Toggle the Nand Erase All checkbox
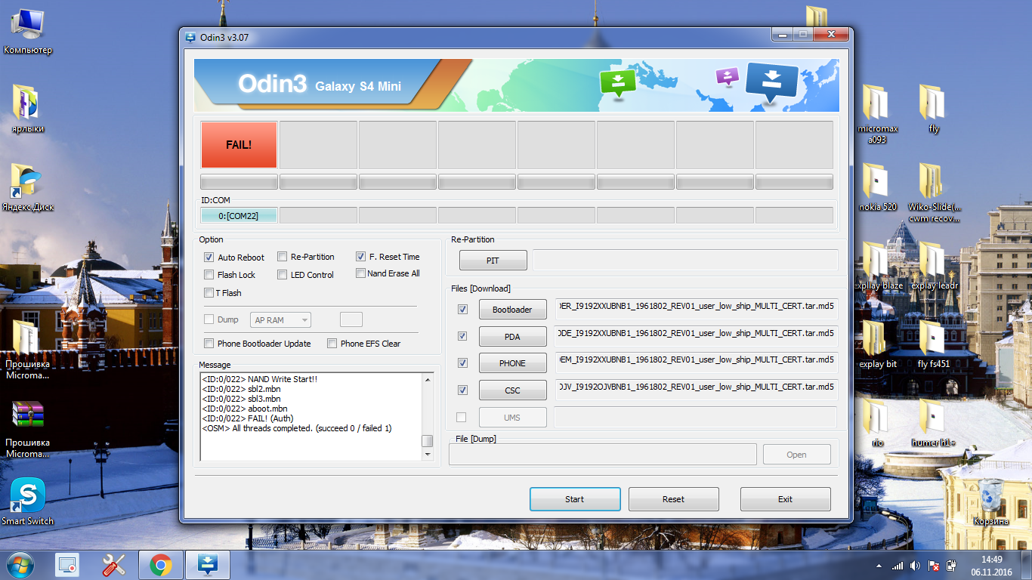 pos(361,273)
